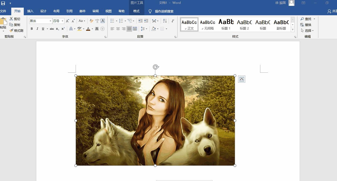Image resolution: width=337 pixels, height=181 pixels.
Task: Center align the paragraph
Action: pos(118,29)
